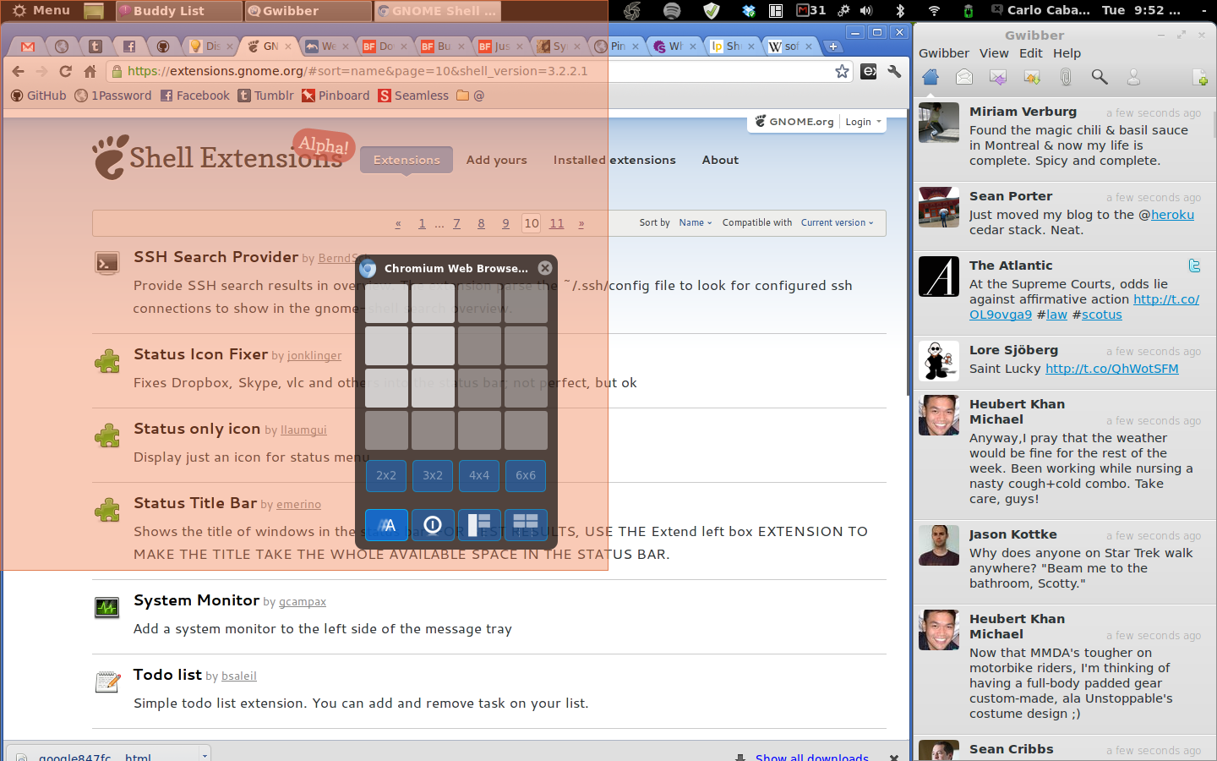Bookmark the page with the star icon
1217x761 pixels.
[842, 71]
